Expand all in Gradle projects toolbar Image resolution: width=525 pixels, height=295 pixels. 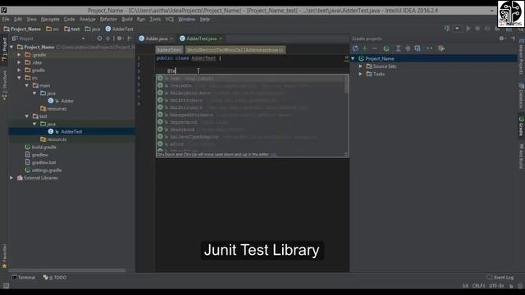click(398, 48)
